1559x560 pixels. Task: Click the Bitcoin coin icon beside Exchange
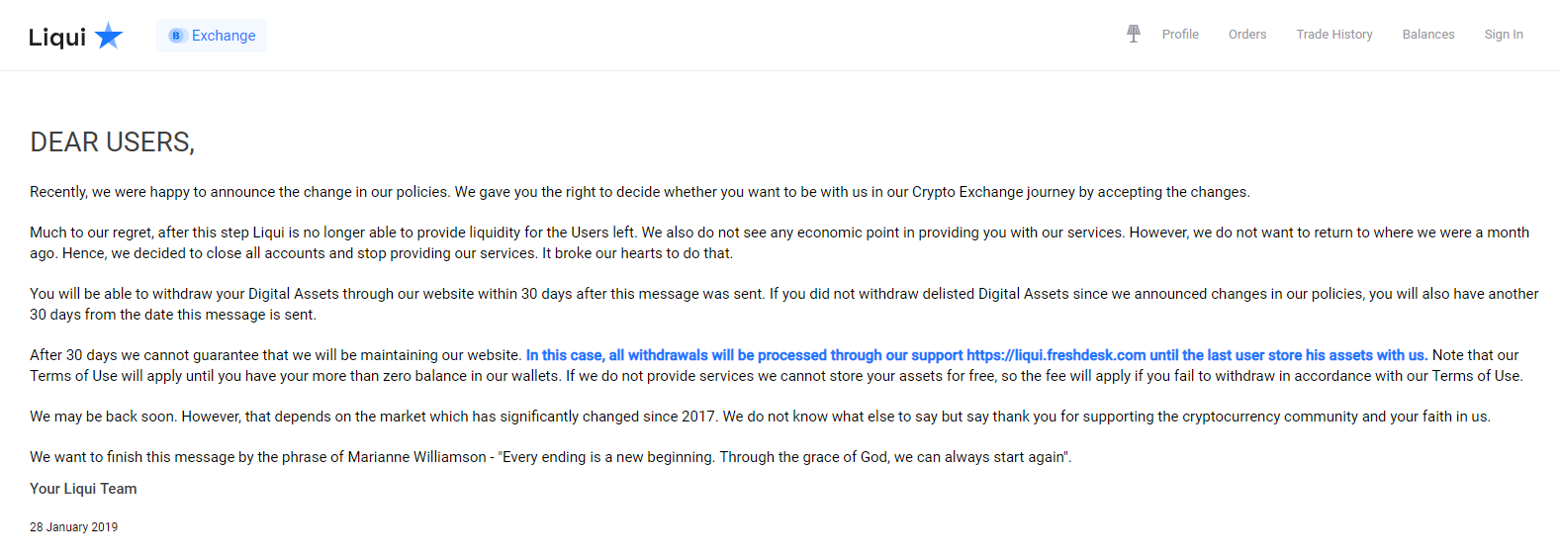point(176,36)
